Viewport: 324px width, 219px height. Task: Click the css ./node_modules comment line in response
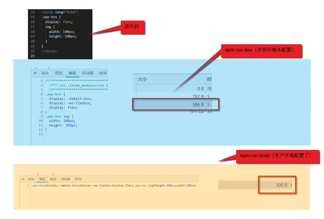79,85
